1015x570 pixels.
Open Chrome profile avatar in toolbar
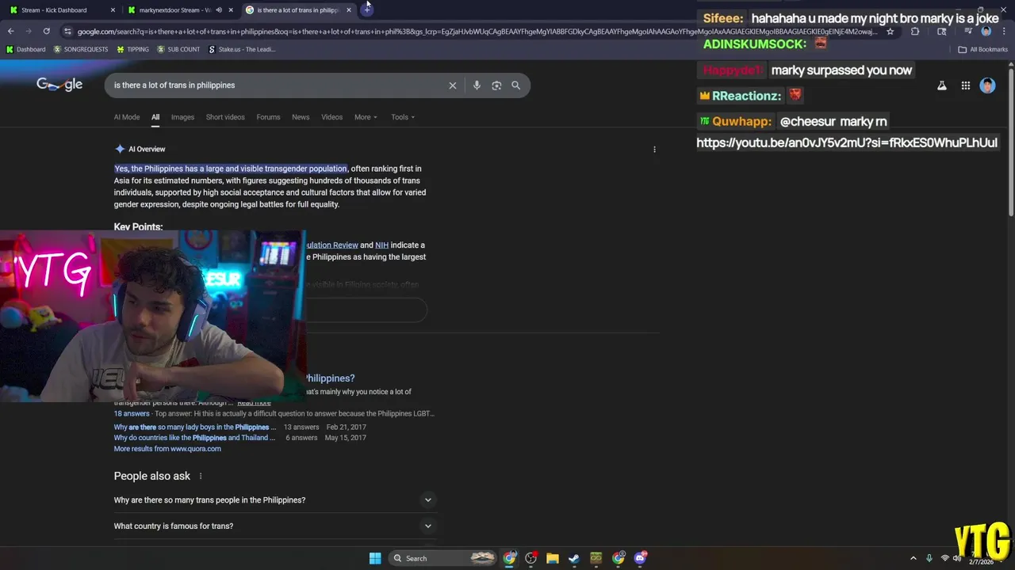[x=986, y=32]
